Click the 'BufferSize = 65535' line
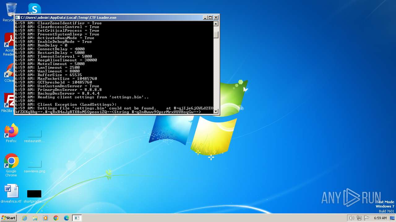The image size is (396, 222). 49,75
